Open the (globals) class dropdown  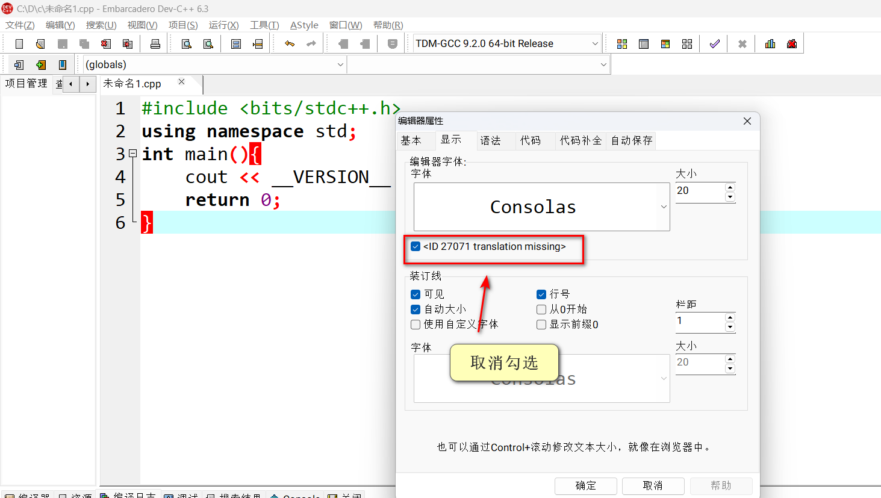pos(340,64)
